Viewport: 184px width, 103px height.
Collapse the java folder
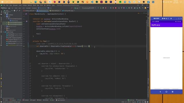(x=5, y=17)
